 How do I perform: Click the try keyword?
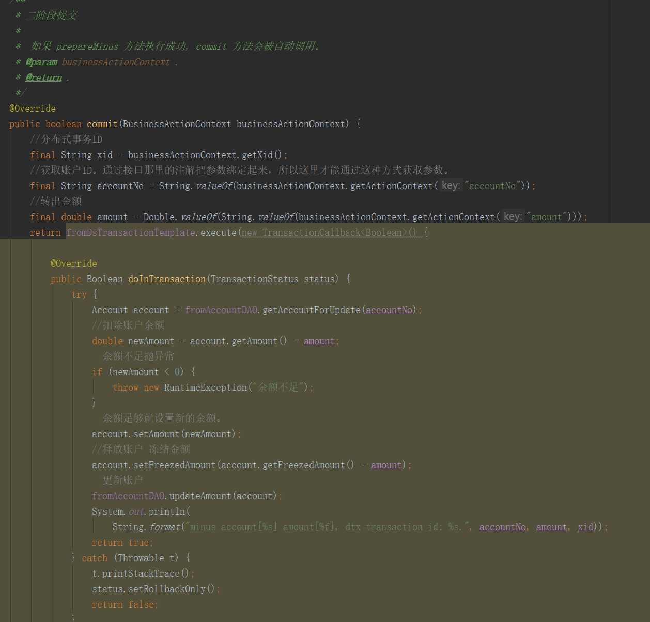(x=79, y=294)
